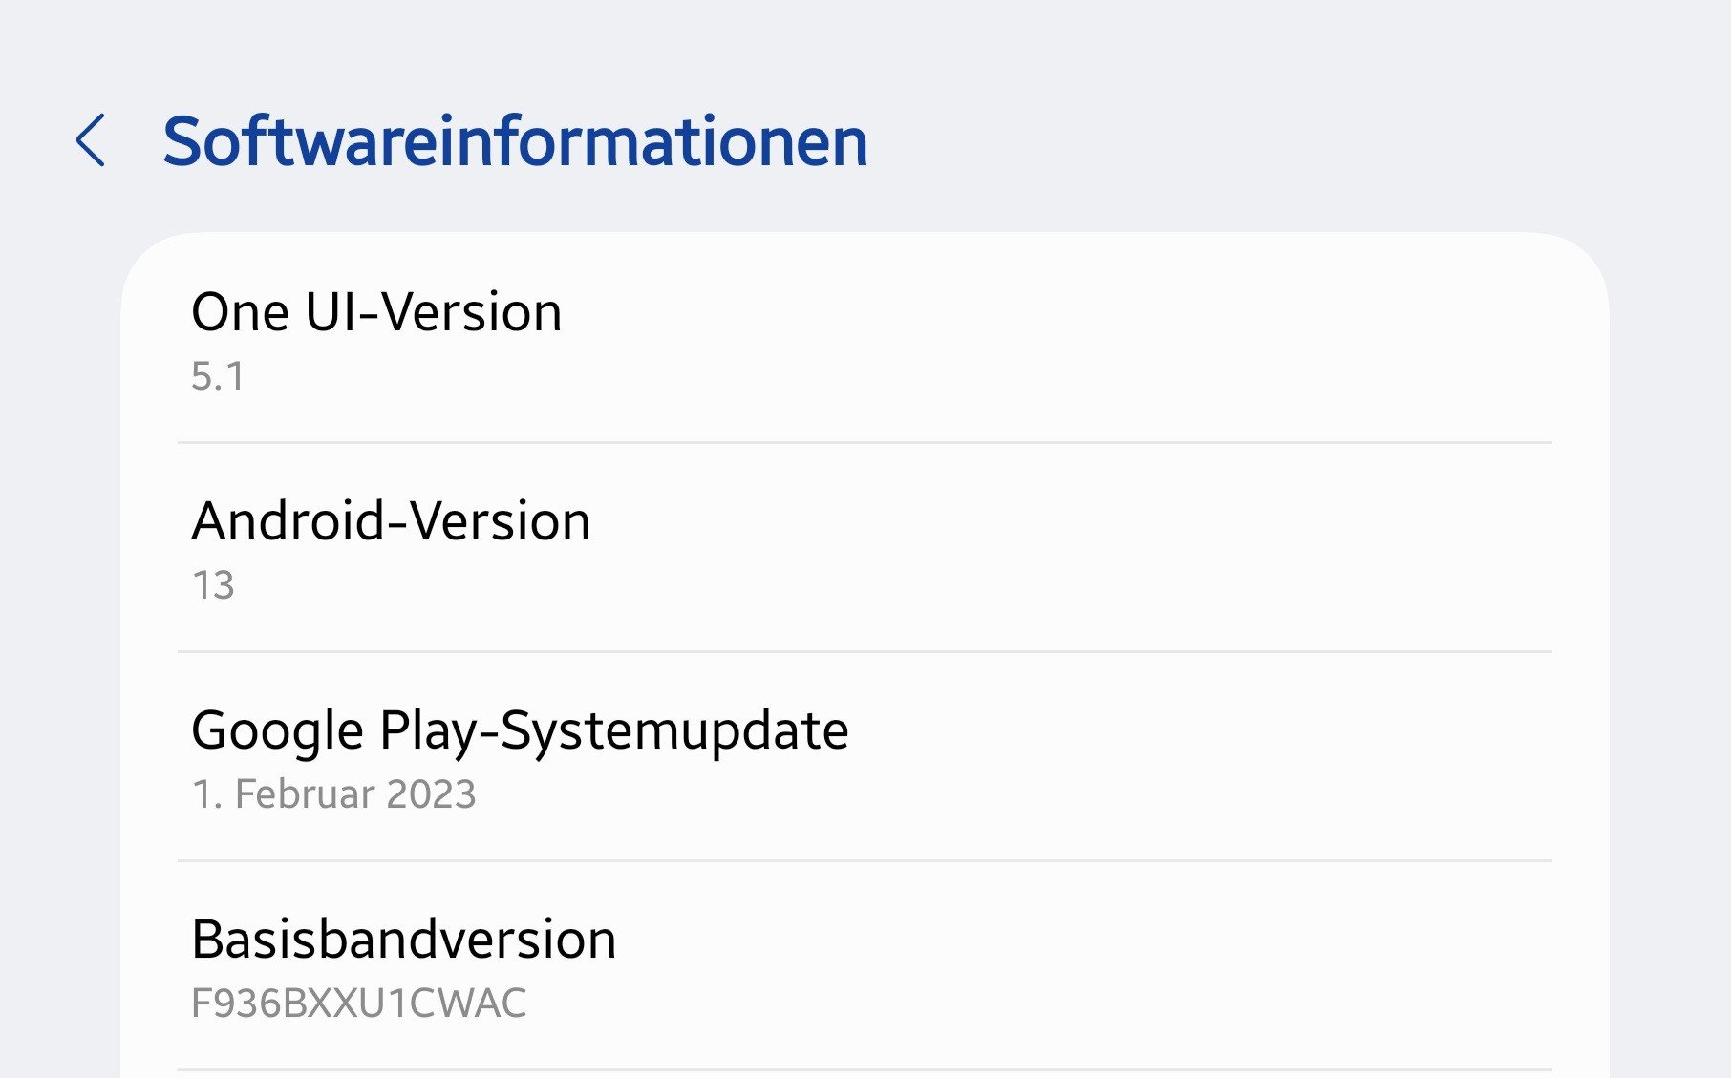Click the year 2023 in the update date
This screenshot has height=1078, width=1731.
pyautogui.click(x=432, y=794)
